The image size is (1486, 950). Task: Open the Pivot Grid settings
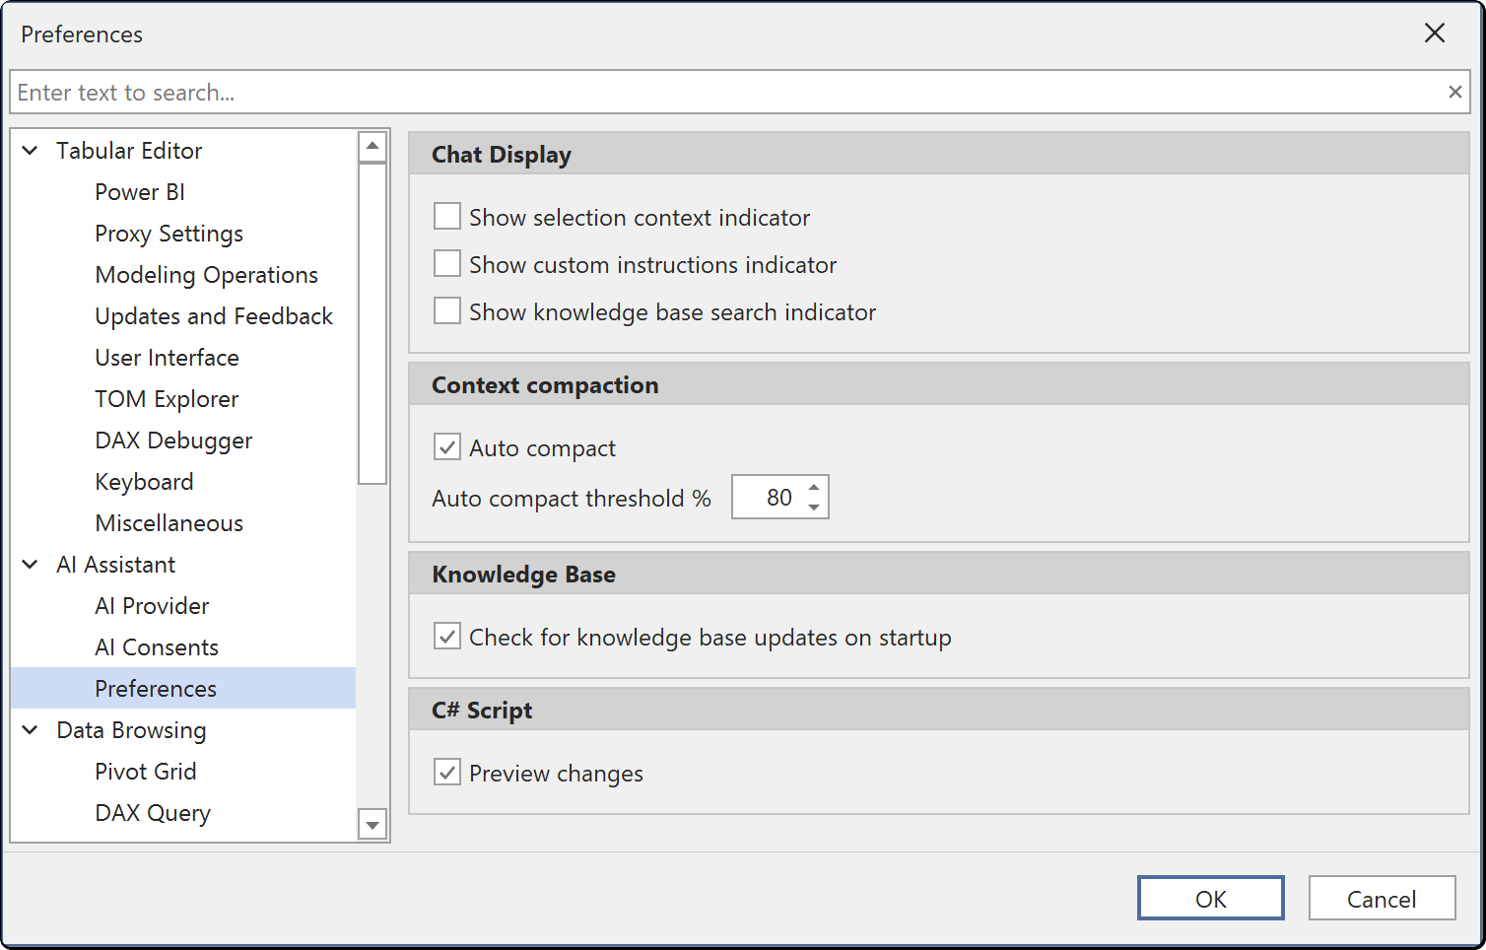[146, 771]
